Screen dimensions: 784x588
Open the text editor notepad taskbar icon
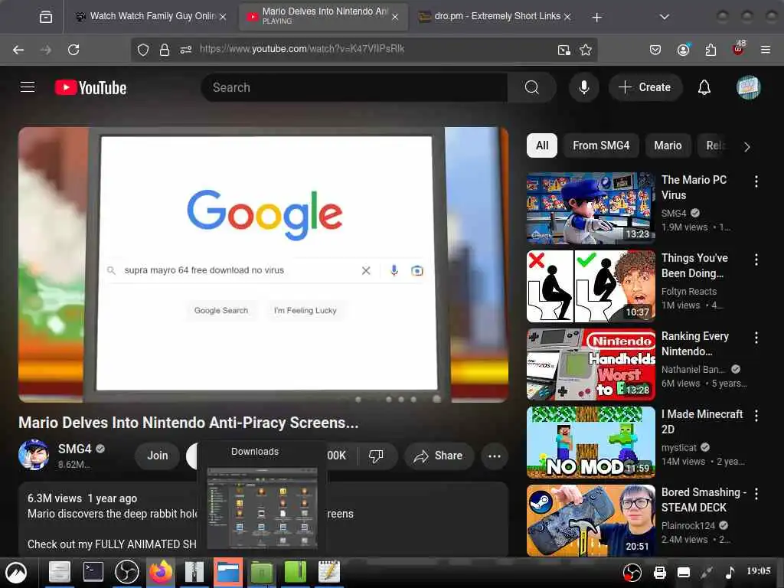coord(329,572)
